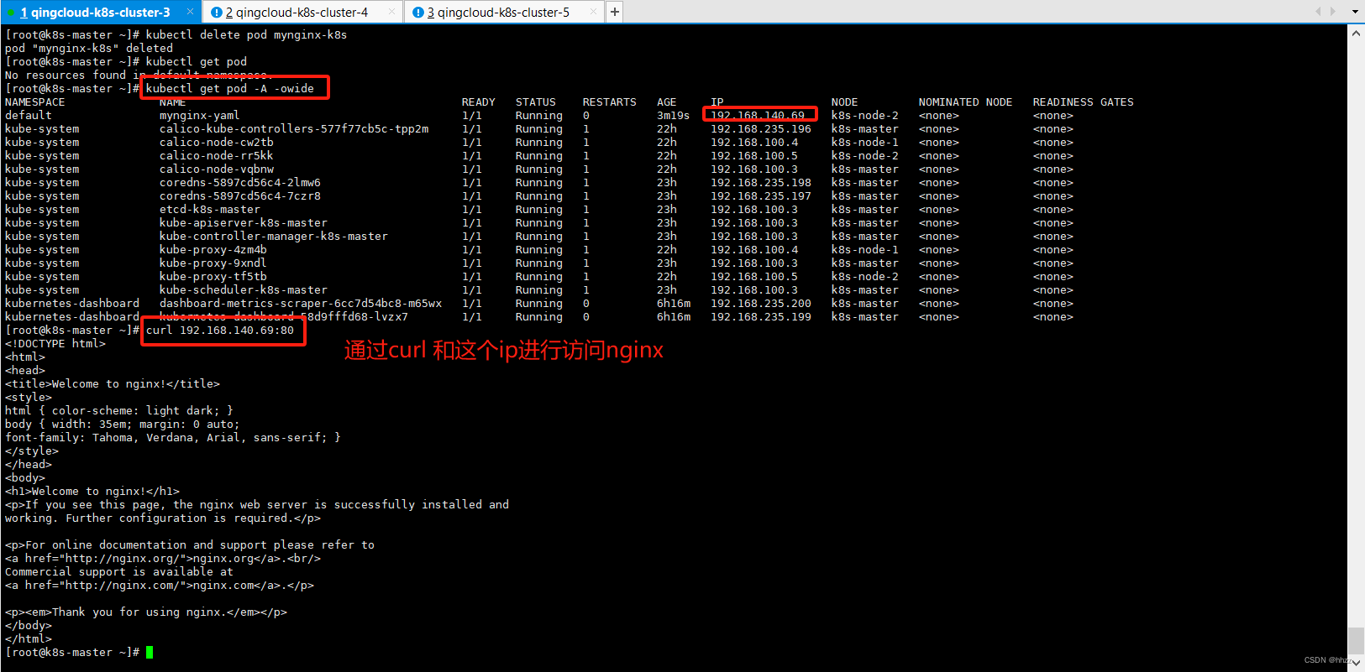Click the blue alert icon on cluster-5 tab

[418, 13]
